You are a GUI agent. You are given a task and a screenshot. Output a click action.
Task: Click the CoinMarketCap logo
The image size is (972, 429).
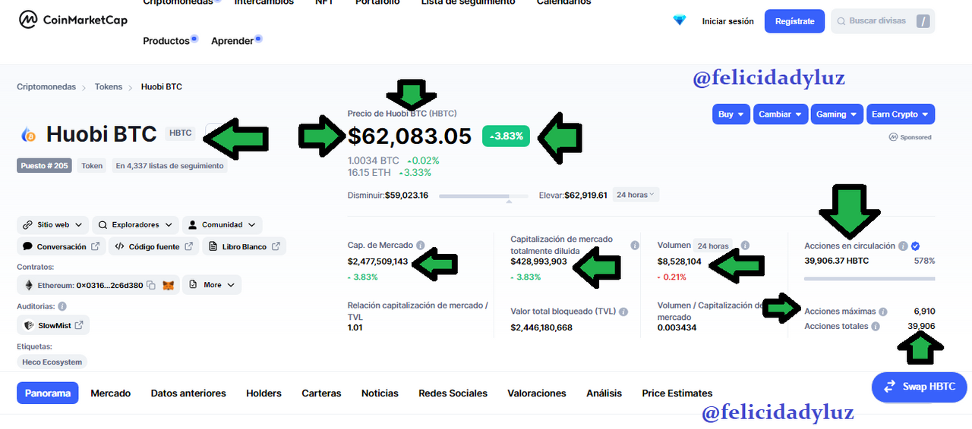click(73, 20)
